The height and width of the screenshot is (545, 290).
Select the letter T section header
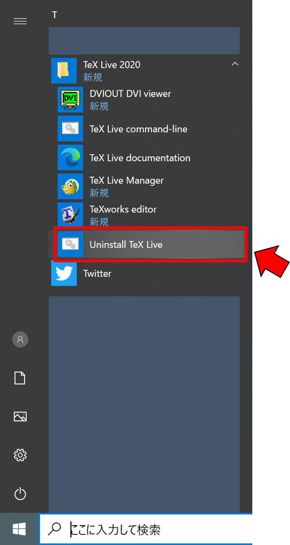(55, 15)
